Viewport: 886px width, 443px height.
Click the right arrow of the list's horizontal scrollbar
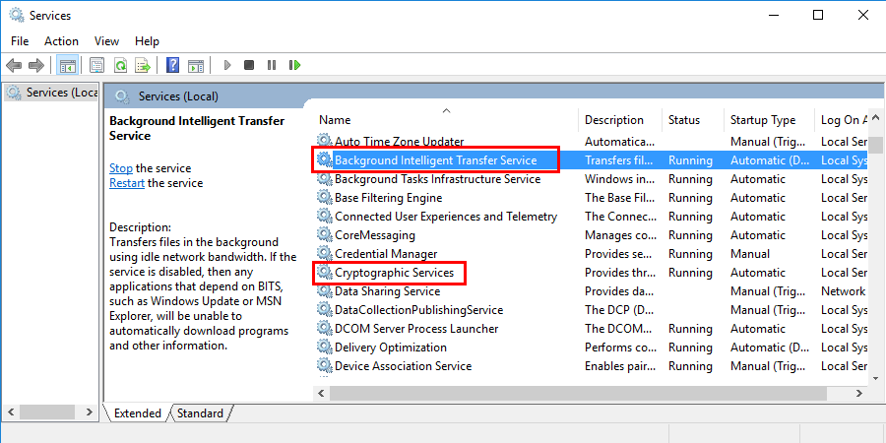[860, 393]
